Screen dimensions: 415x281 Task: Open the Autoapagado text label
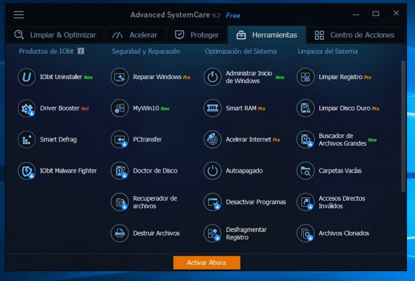244,171
